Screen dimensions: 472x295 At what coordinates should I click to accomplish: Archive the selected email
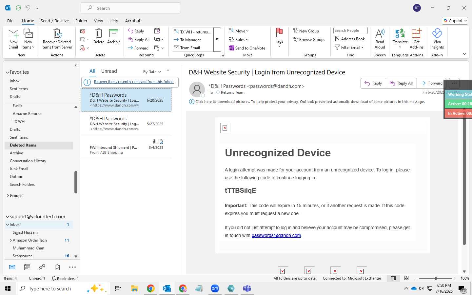(114, 36)
